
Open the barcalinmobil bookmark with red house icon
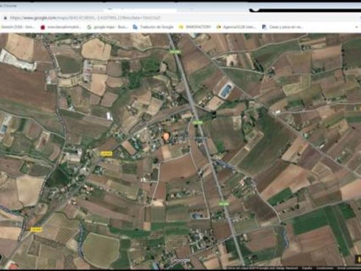[x=61, y=27]
